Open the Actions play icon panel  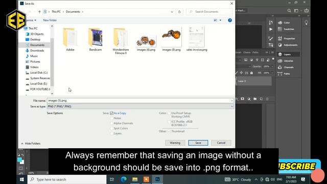[x=271, y=29]
